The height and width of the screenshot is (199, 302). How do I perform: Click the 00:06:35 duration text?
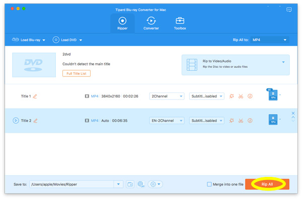click(120, 121)
